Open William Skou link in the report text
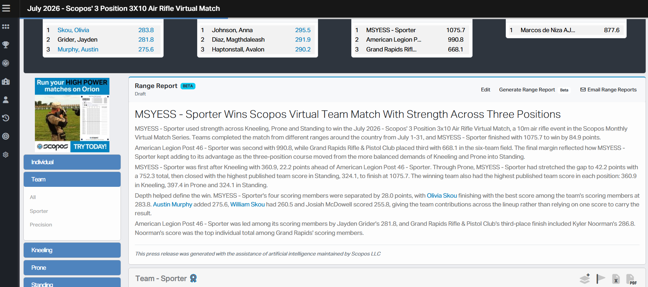Screen dimensions: 648x287 point(247,204)
